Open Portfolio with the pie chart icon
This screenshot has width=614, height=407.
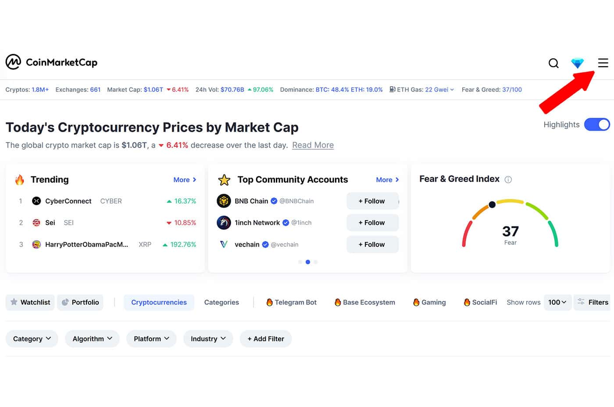pyautogui.click(x=80, y=302)
